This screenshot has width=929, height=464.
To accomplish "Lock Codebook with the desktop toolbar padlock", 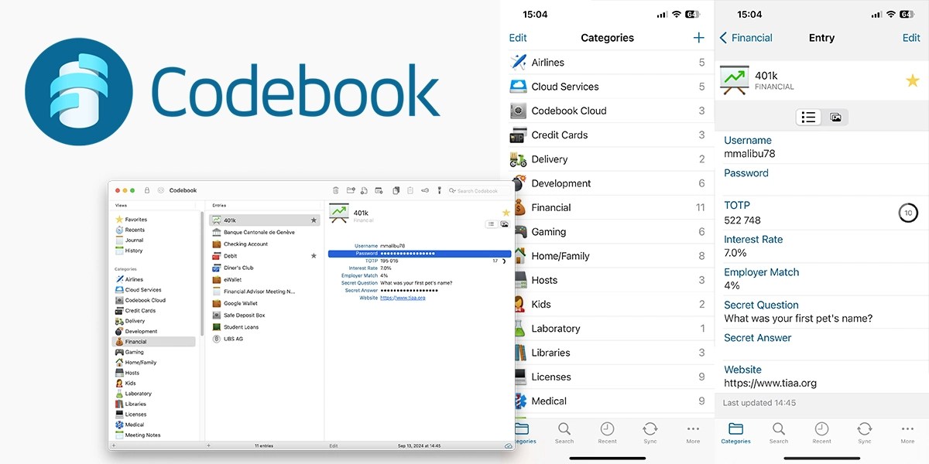I will (x=147, y=190).
